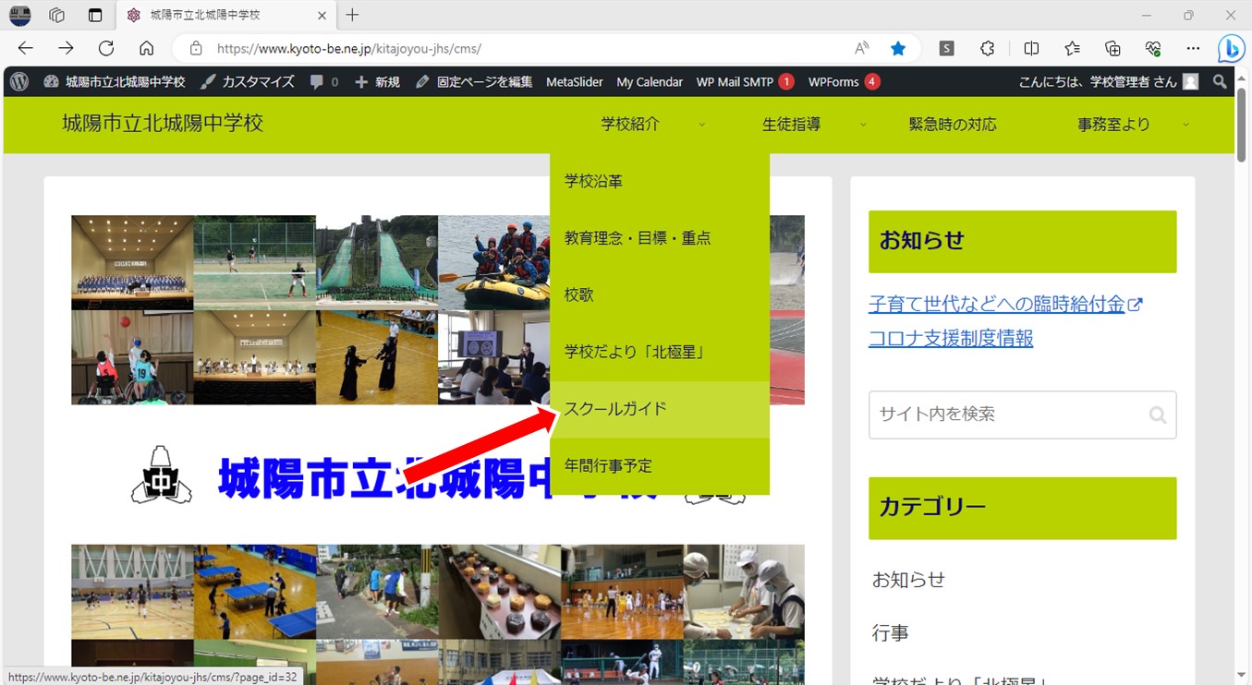Open a new browser tab
Screen dimensions: 1252x685
click(352, 15)
